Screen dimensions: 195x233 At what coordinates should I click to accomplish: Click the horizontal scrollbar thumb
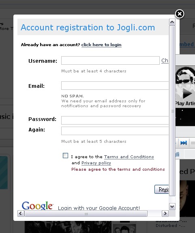coord(86,214)
